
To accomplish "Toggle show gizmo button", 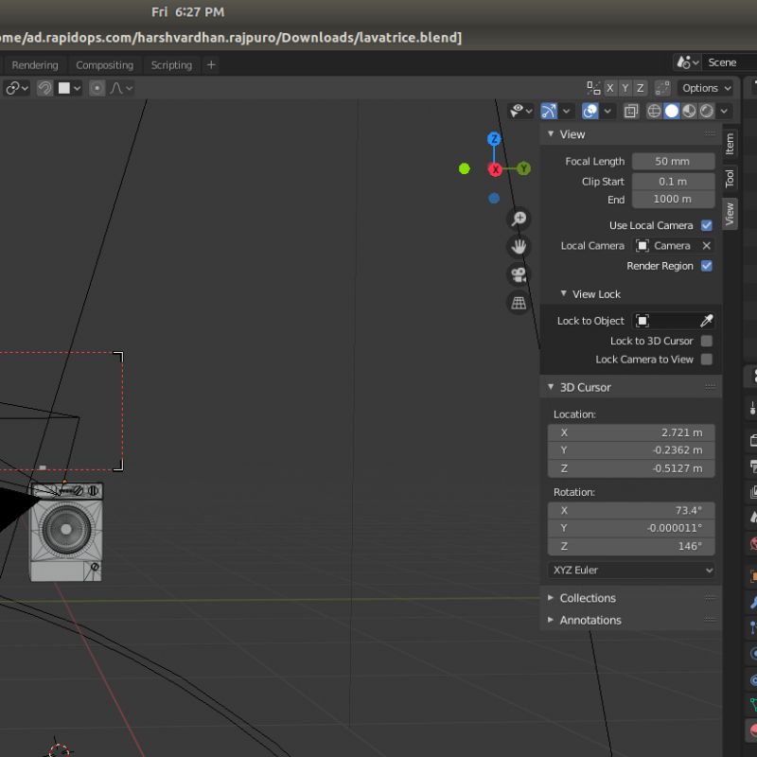I will tap(549, 112).
